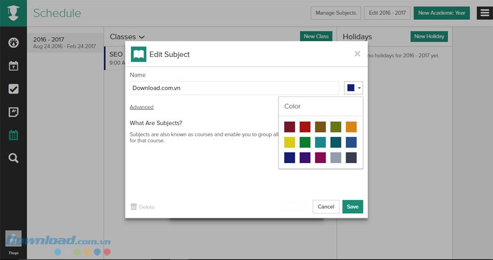493x260 pixels.
Task: Pick the orange color swatch
Action: [x=351, y=127]
